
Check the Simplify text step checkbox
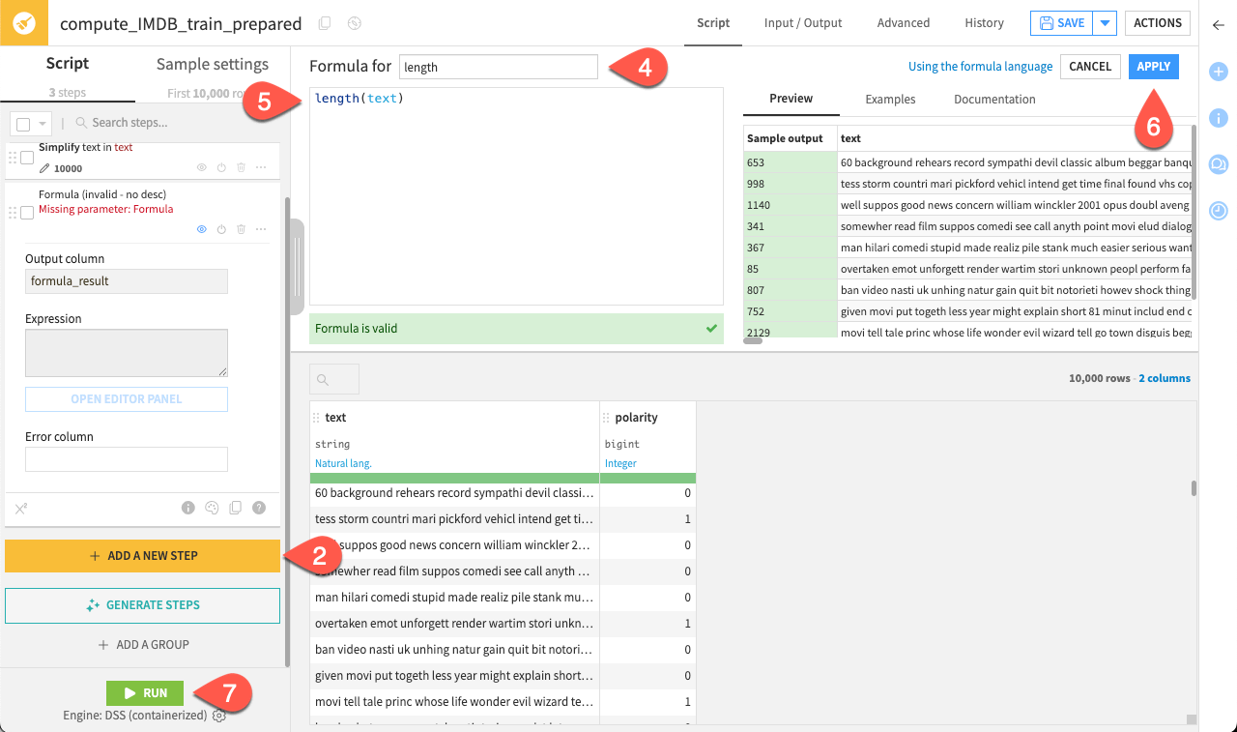pyautogui.click(x=26, y=158)
